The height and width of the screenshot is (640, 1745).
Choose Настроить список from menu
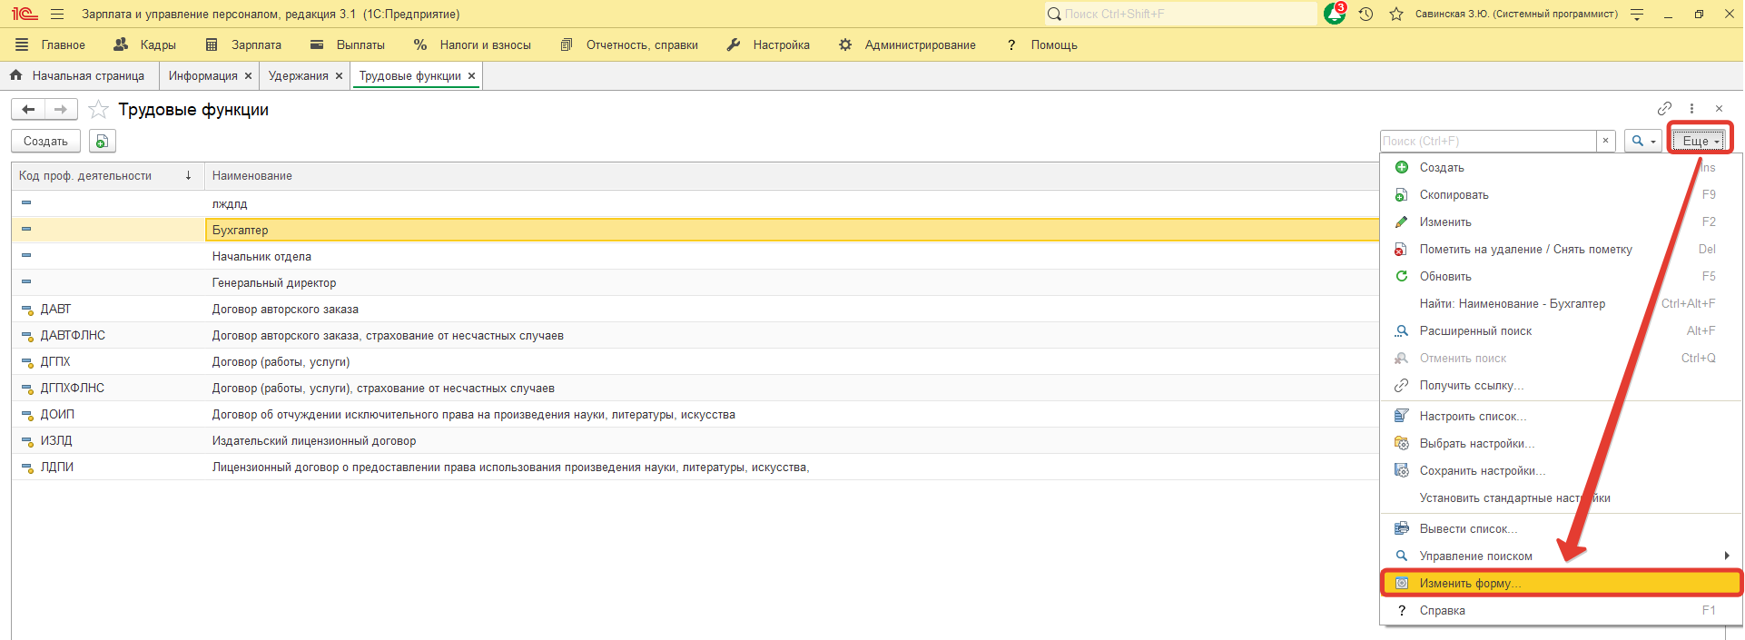pos(1473,416)
